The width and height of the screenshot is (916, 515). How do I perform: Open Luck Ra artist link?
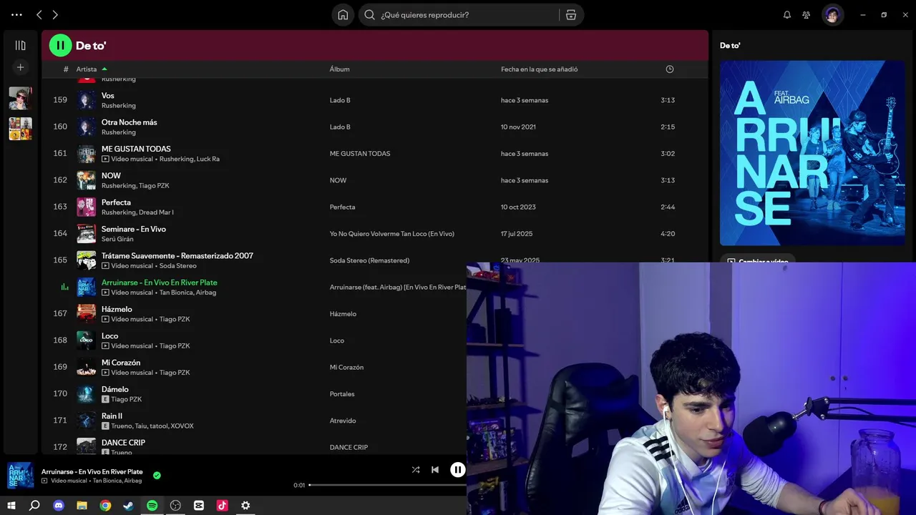pos(208,159)
